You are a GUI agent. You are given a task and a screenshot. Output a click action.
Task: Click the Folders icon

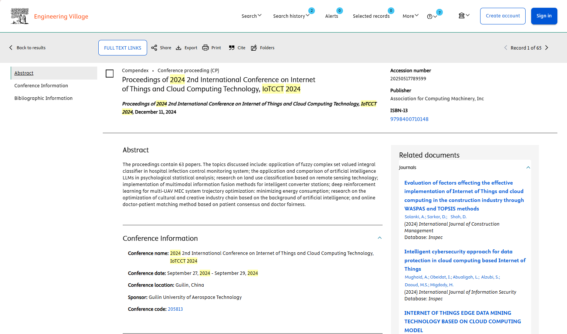point(254,48)
